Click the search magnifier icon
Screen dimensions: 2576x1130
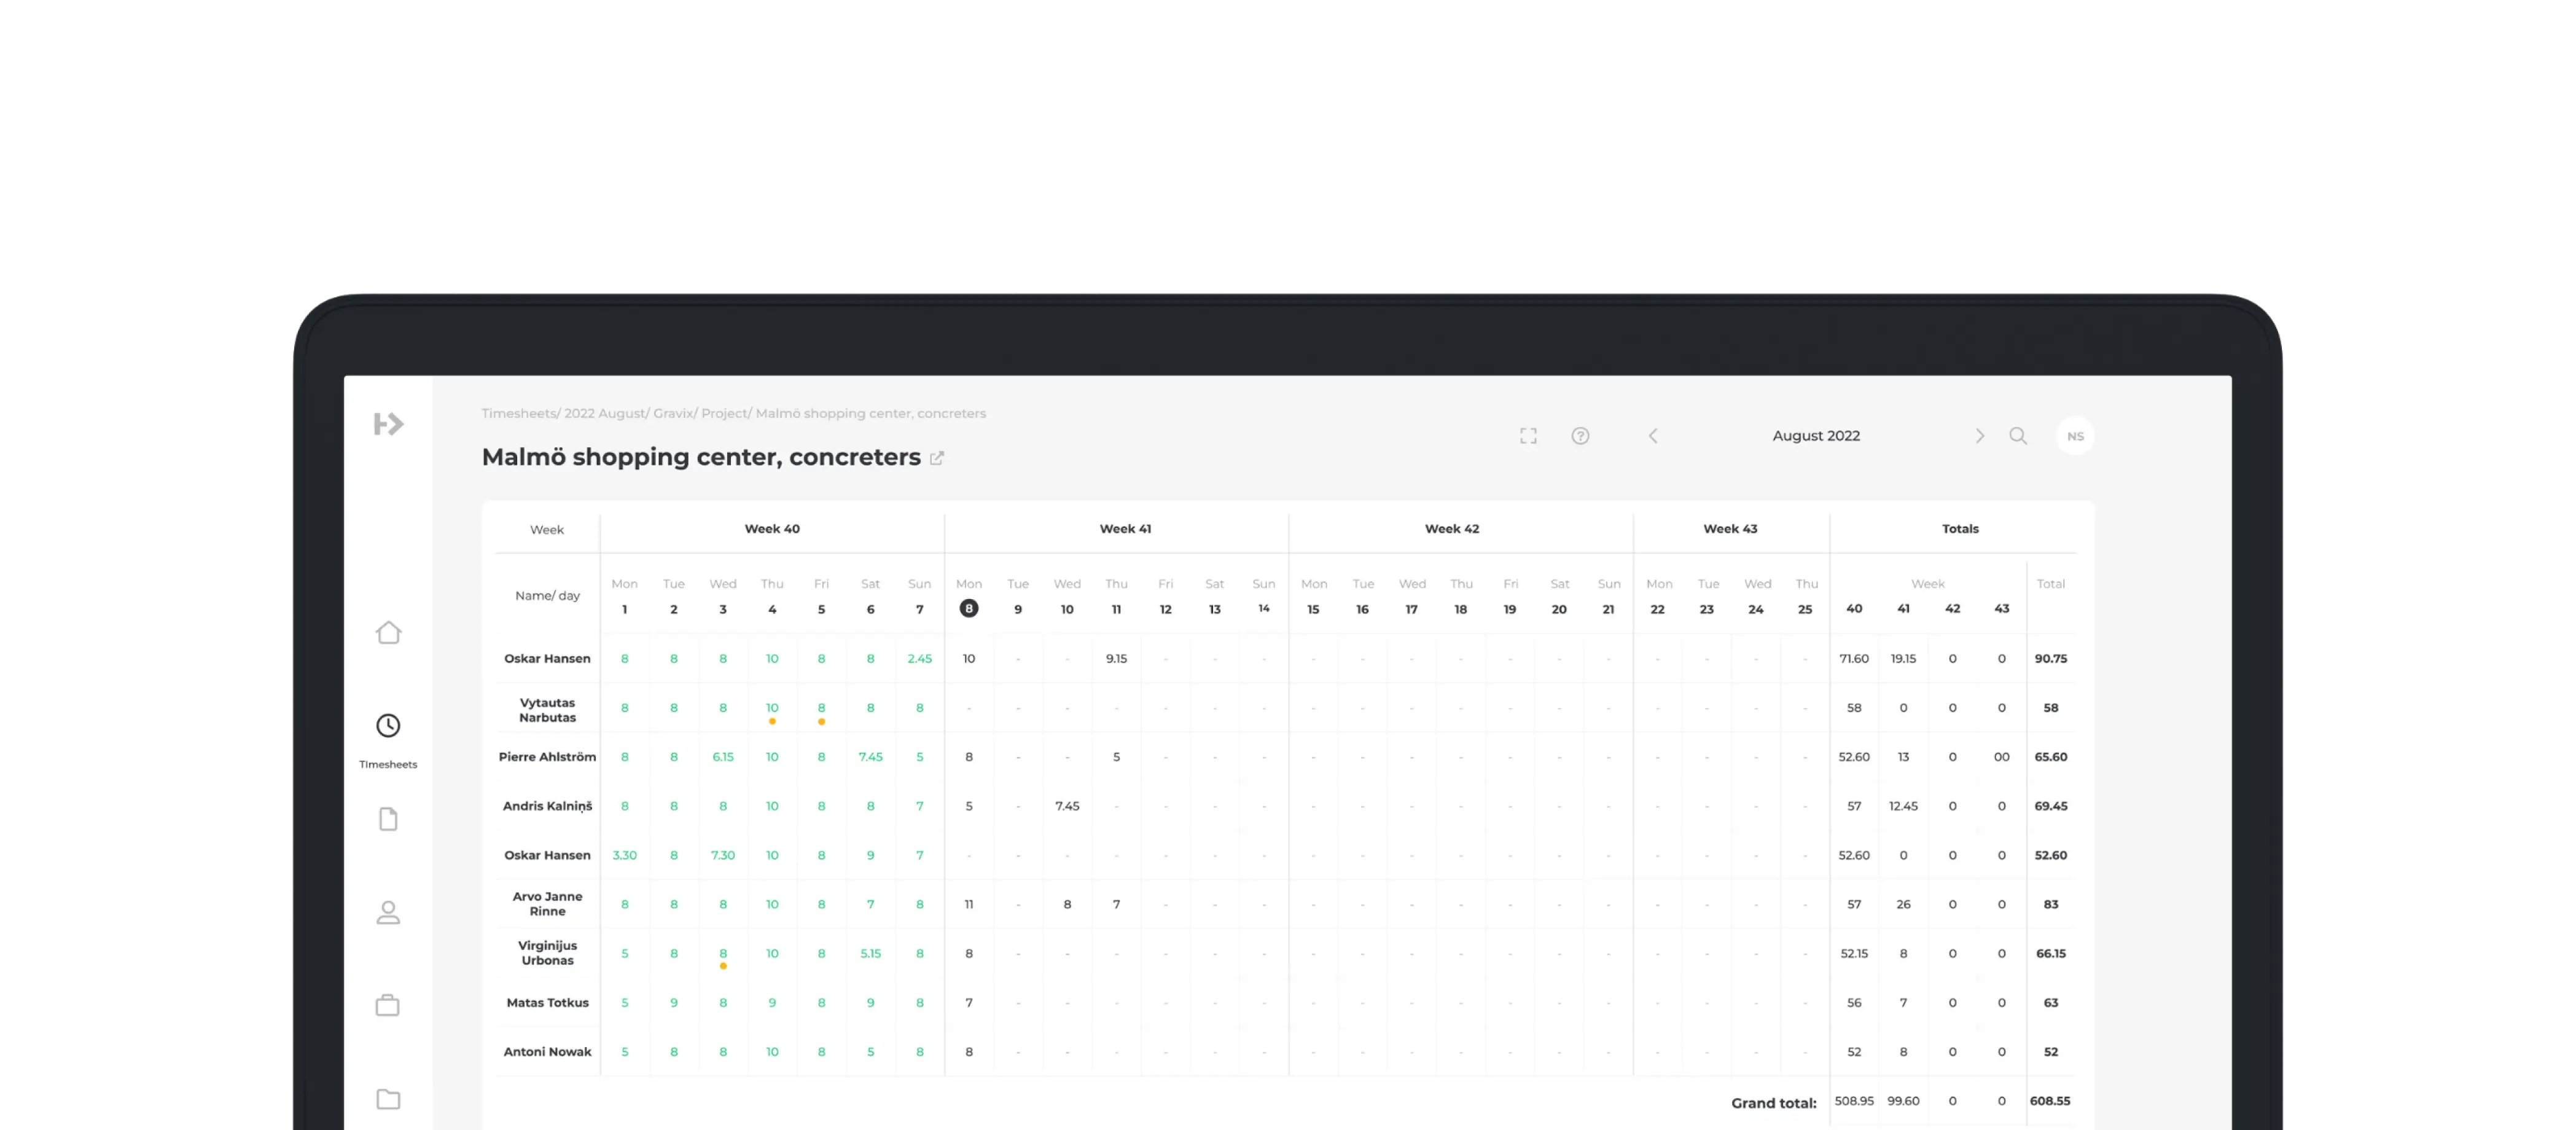[2018, 435]
